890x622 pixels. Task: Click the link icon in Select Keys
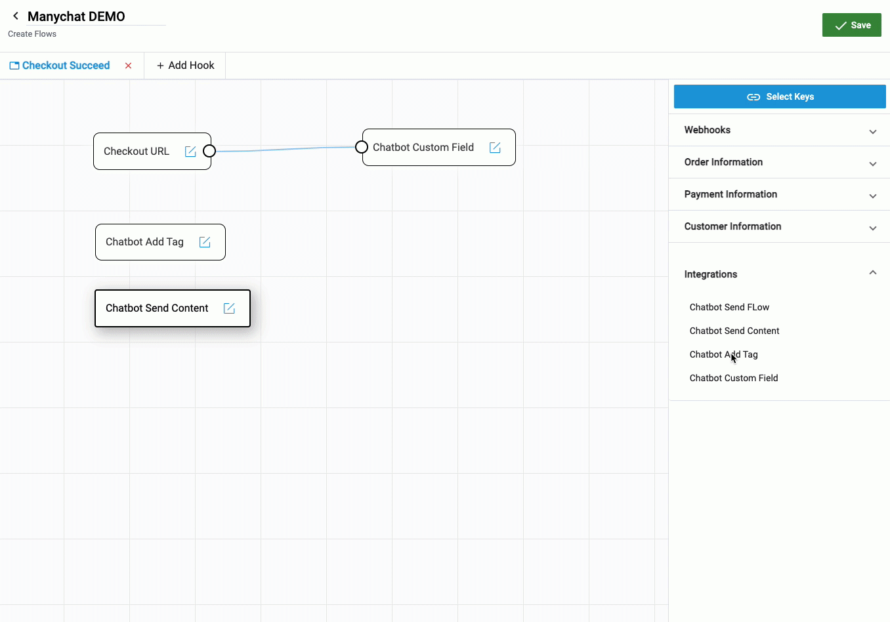pos(753,96)
